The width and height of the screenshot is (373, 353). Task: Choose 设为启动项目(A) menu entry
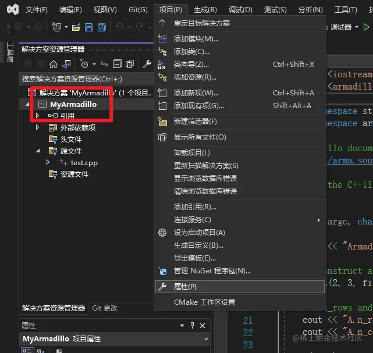(x=240, y=233)
